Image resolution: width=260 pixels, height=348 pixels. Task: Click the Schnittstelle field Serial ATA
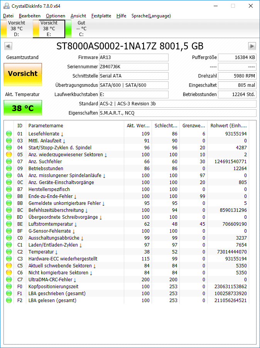(x=134, y=76)
